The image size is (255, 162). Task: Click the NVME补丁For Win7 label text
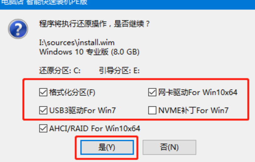pyautogui.click(x=193, y=111)
